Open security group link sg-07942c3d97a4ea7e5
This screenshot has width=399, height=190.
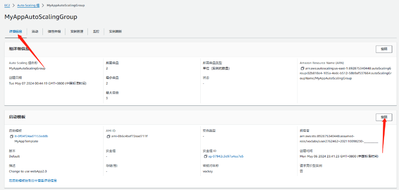pos(226,156)
